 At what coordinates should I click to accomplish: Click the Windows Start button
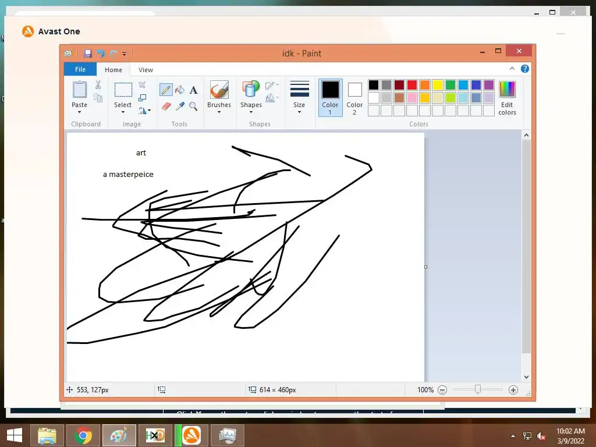(15, 435)
